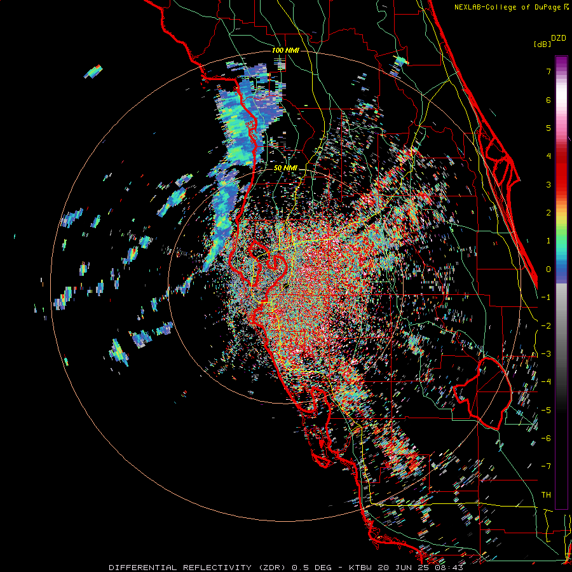Image resolution: width=572 pixels, height=572 pixels.
Task: Click the -5 value on the color scale
Action: tap(546, 410)
